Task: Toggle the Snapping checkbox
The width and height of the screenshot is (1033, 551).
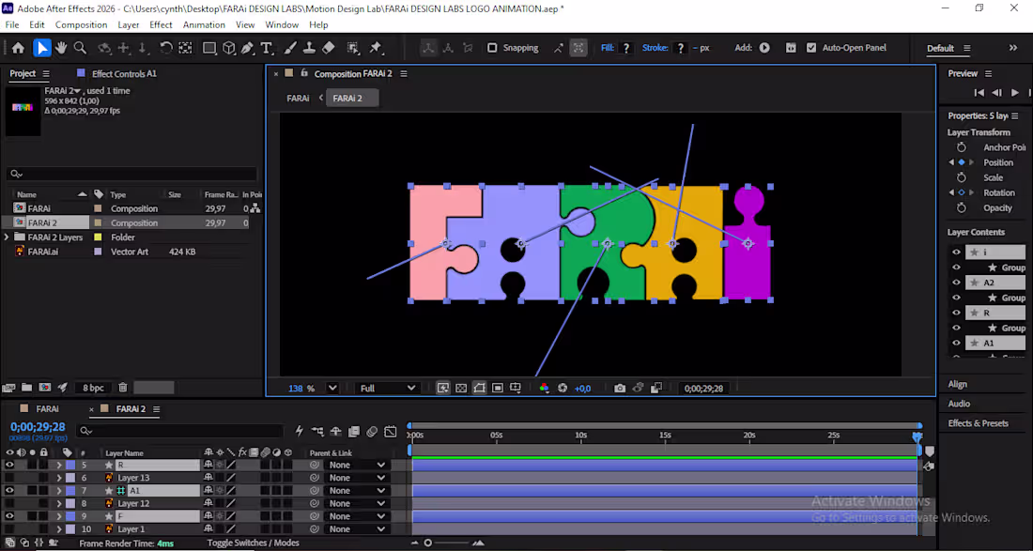Action: click(x=492, y=48)
